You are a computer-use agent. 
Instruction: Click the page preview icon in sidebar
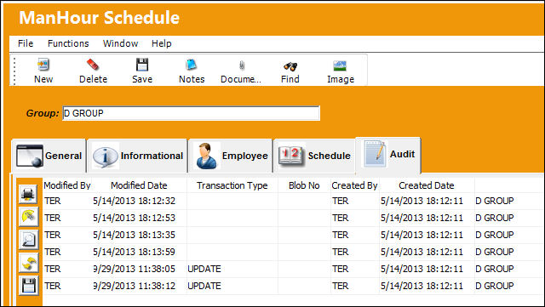coord(28,240)
